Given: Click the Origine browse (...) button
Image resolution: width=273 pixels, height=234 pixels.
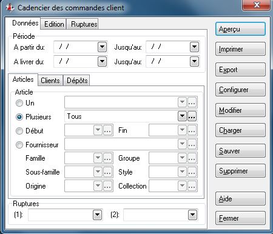Looking at the screenshot, I should click(x=107, y=186).
